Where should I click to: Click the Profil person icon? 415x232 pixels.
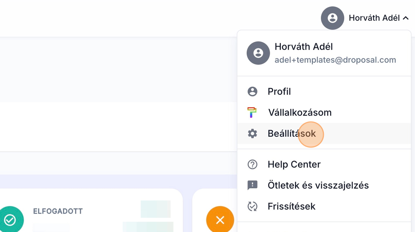pos(252,92)
